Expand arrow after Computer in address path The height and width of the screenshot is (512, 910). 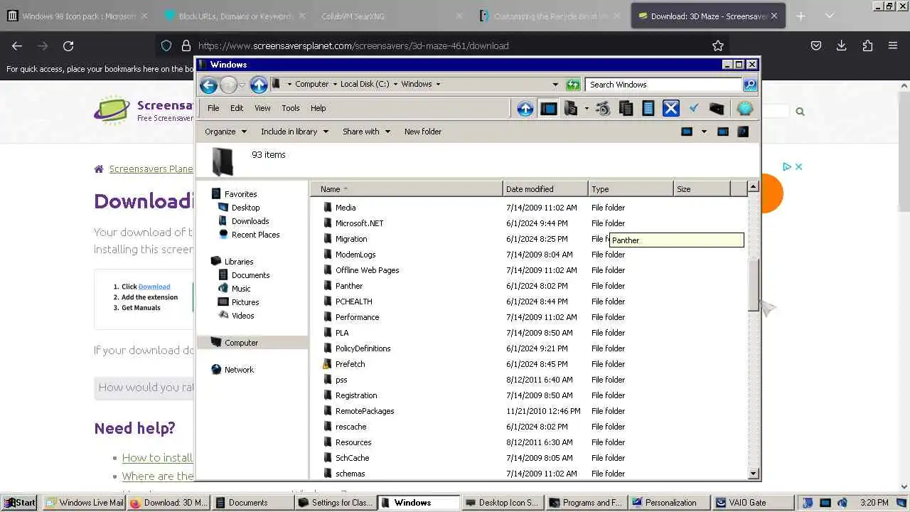(x=334, y=84)
